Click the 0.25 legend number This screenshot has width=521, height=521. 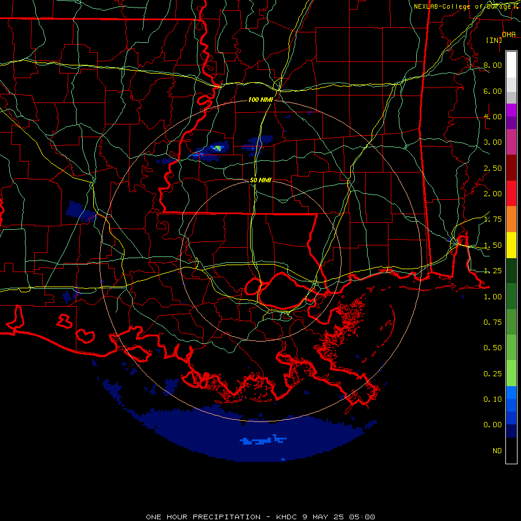493,374
